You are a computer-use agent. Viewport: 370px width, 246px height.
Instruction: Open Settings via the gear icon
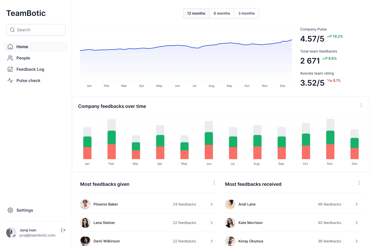click(10, 210)
